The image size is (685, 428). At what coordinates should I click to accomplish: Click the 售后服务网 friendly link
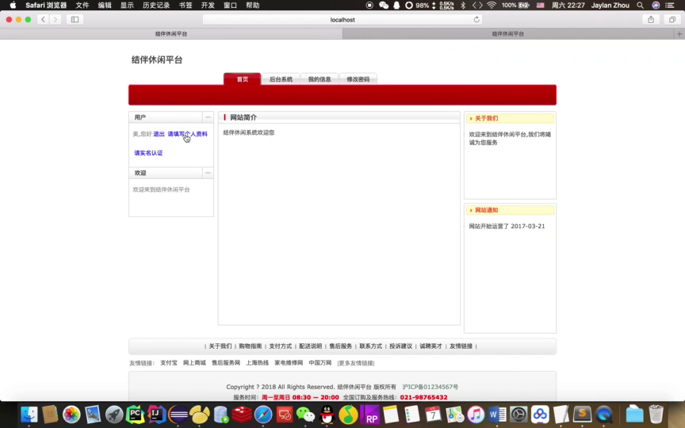coord(226,363)
